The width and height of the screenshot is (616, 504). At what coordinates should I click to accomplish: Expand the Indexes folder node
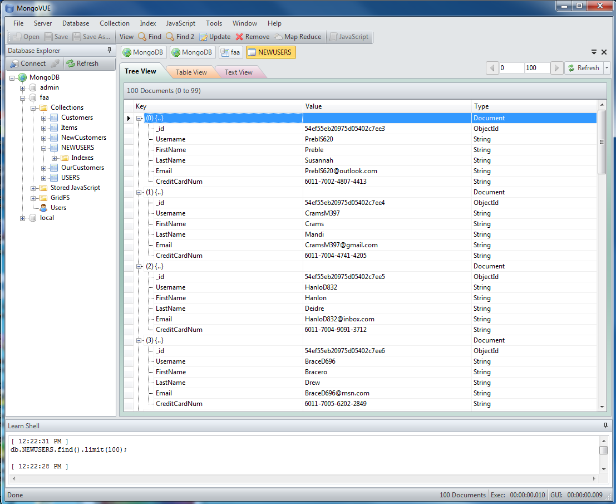[54, 158]
